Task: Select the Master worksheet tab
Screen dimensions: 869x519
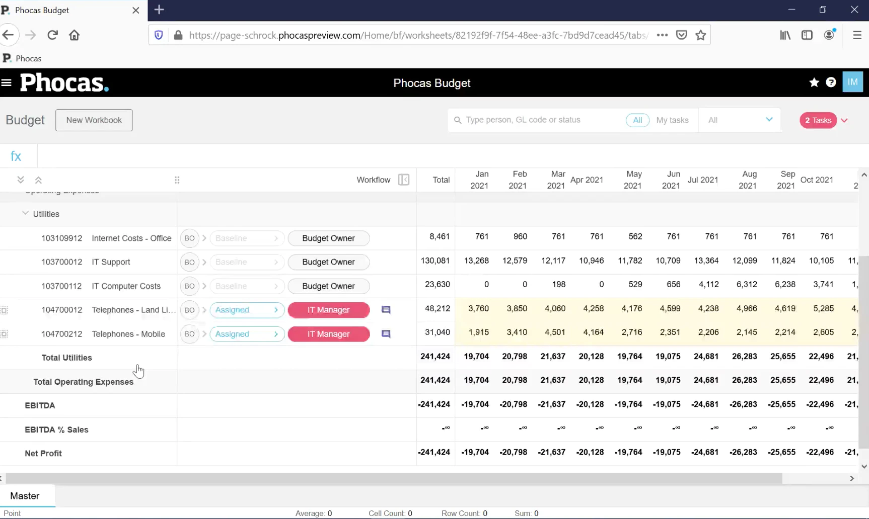Action: (x=25, y=496)
